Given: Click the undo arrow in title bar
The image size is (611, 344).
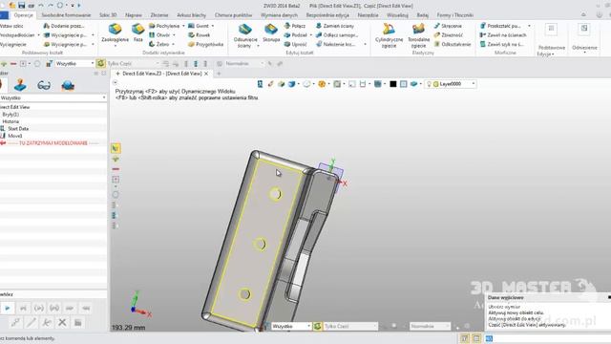Looking at the screenshot, I should pyautogui.click(x=41, y=6).
